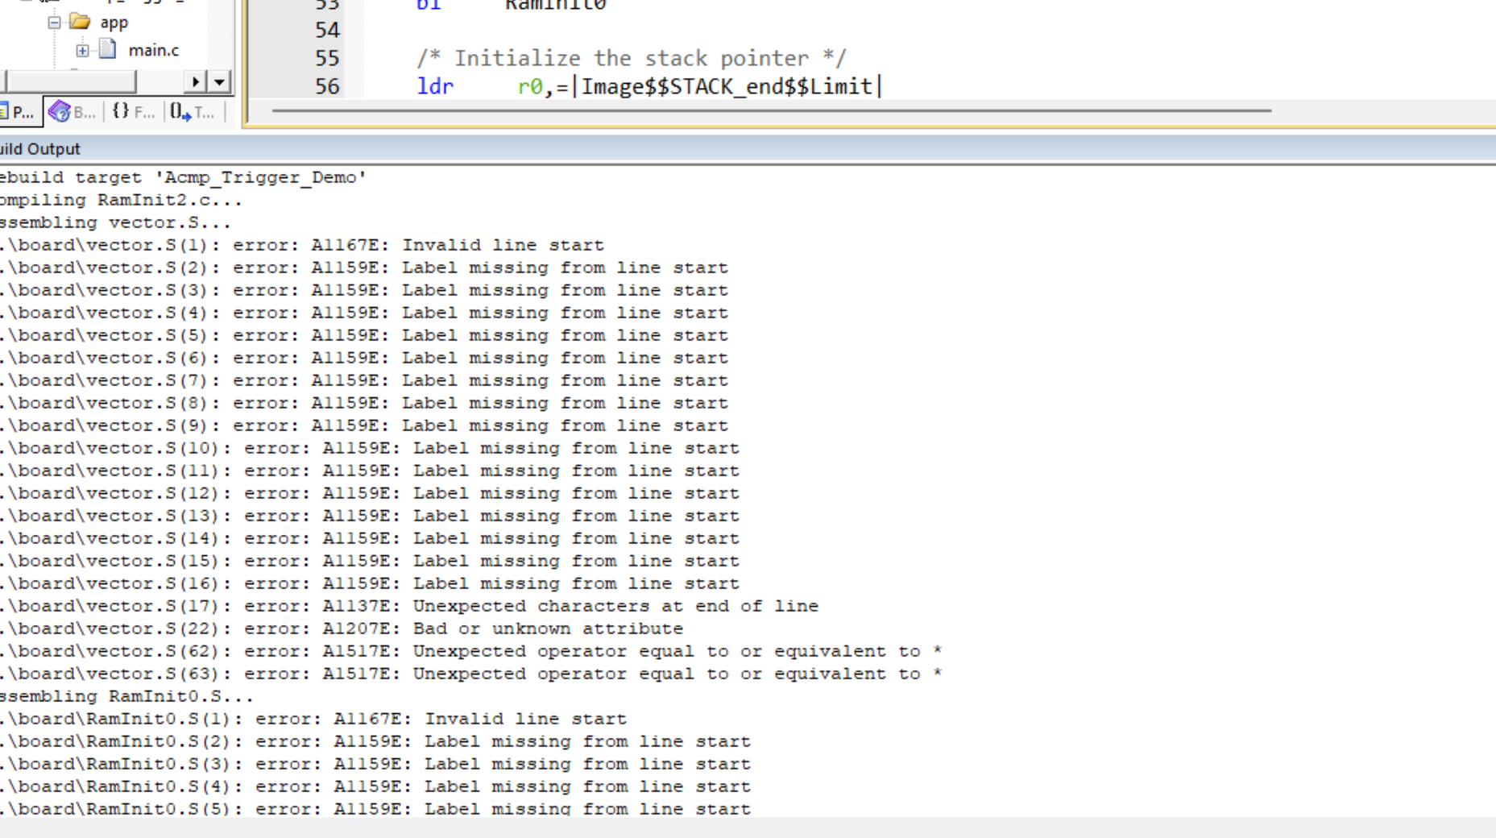The height and width of the screenshot is (838, 1496).
Task: Click RamInit0.S(5) Label missing error
Action: [x=375, y=808]
